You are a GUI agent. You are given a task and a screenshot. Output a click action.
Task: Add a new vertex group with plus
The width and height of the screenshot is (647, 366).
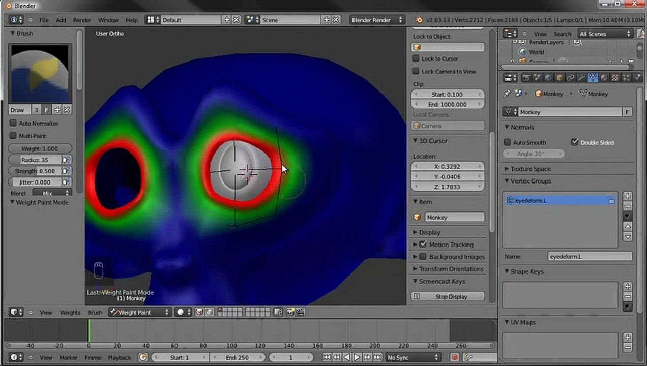(x=628, y=196)
